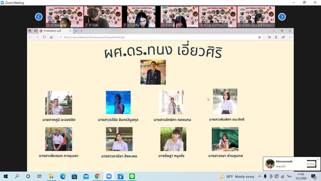Viewport: 321px width, 181px height.
Task: Select the Presentation .pdf tab
Action: [53, 31]
